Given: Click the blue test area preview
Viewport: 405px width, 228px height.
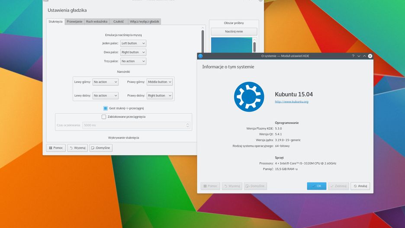Looking at the screenshot, I should click(231, 45).
